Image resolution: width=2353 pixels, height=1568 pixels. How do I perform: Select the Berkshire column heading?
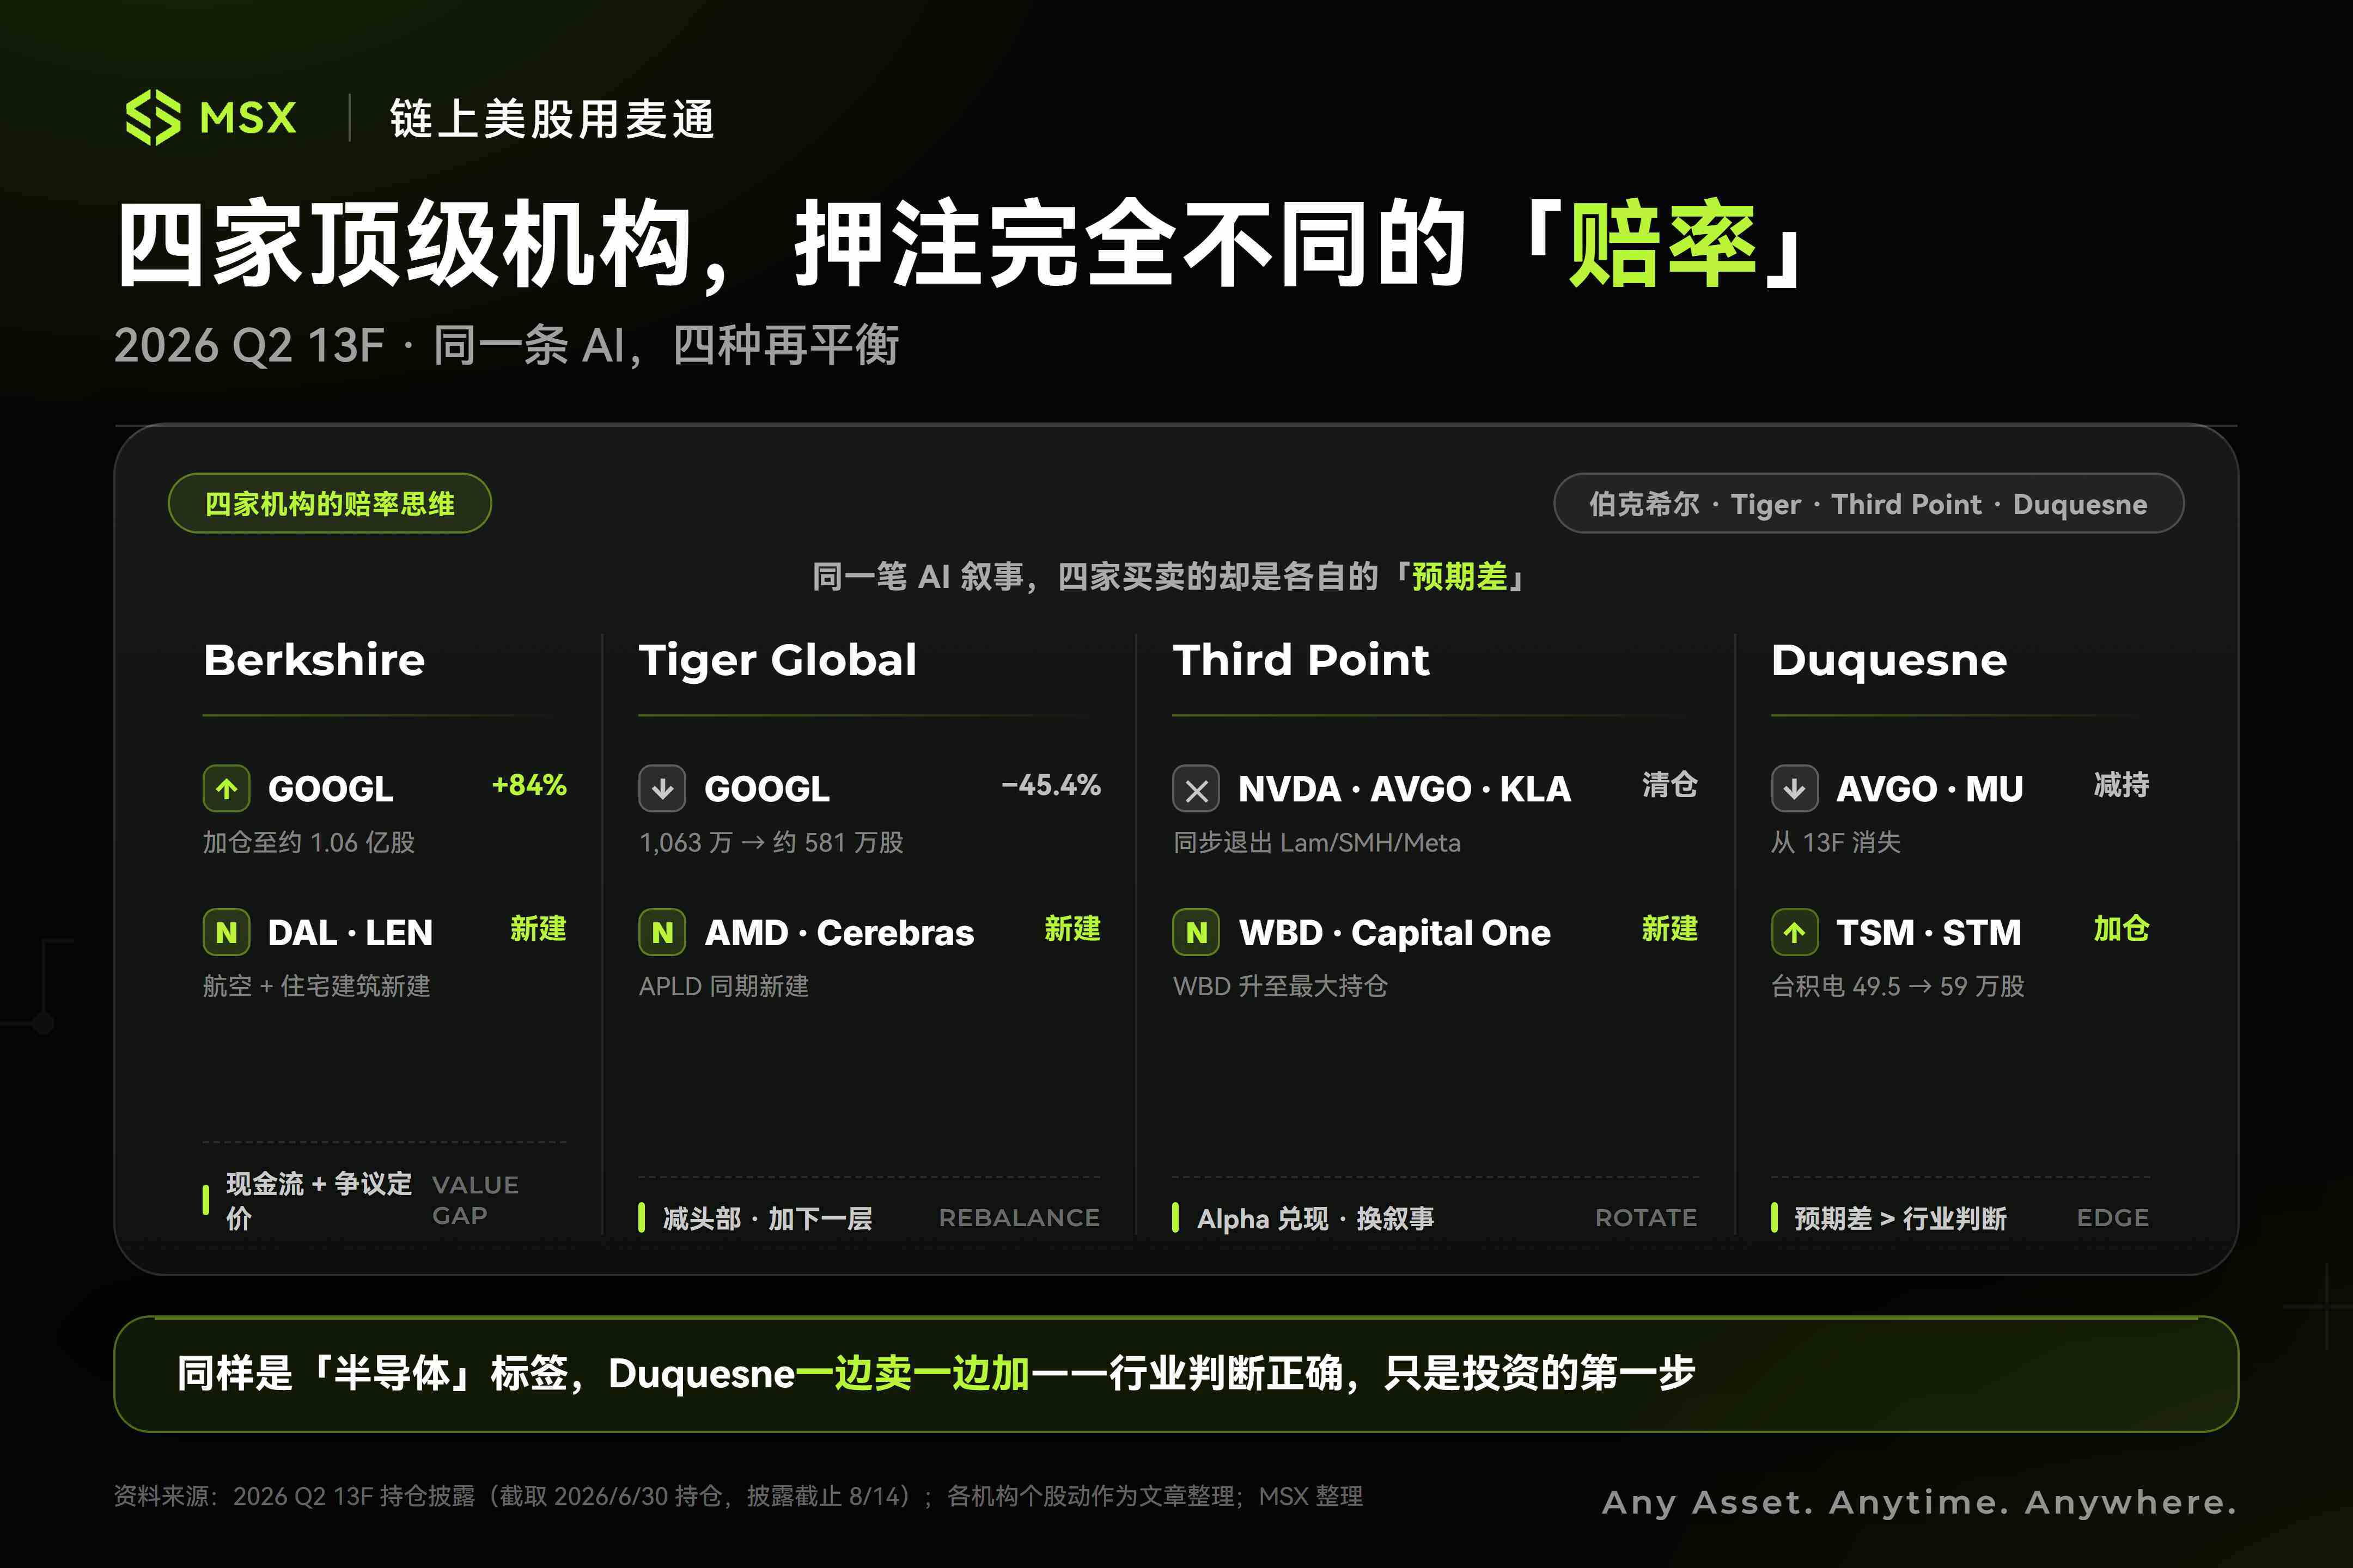coord(314,660)
